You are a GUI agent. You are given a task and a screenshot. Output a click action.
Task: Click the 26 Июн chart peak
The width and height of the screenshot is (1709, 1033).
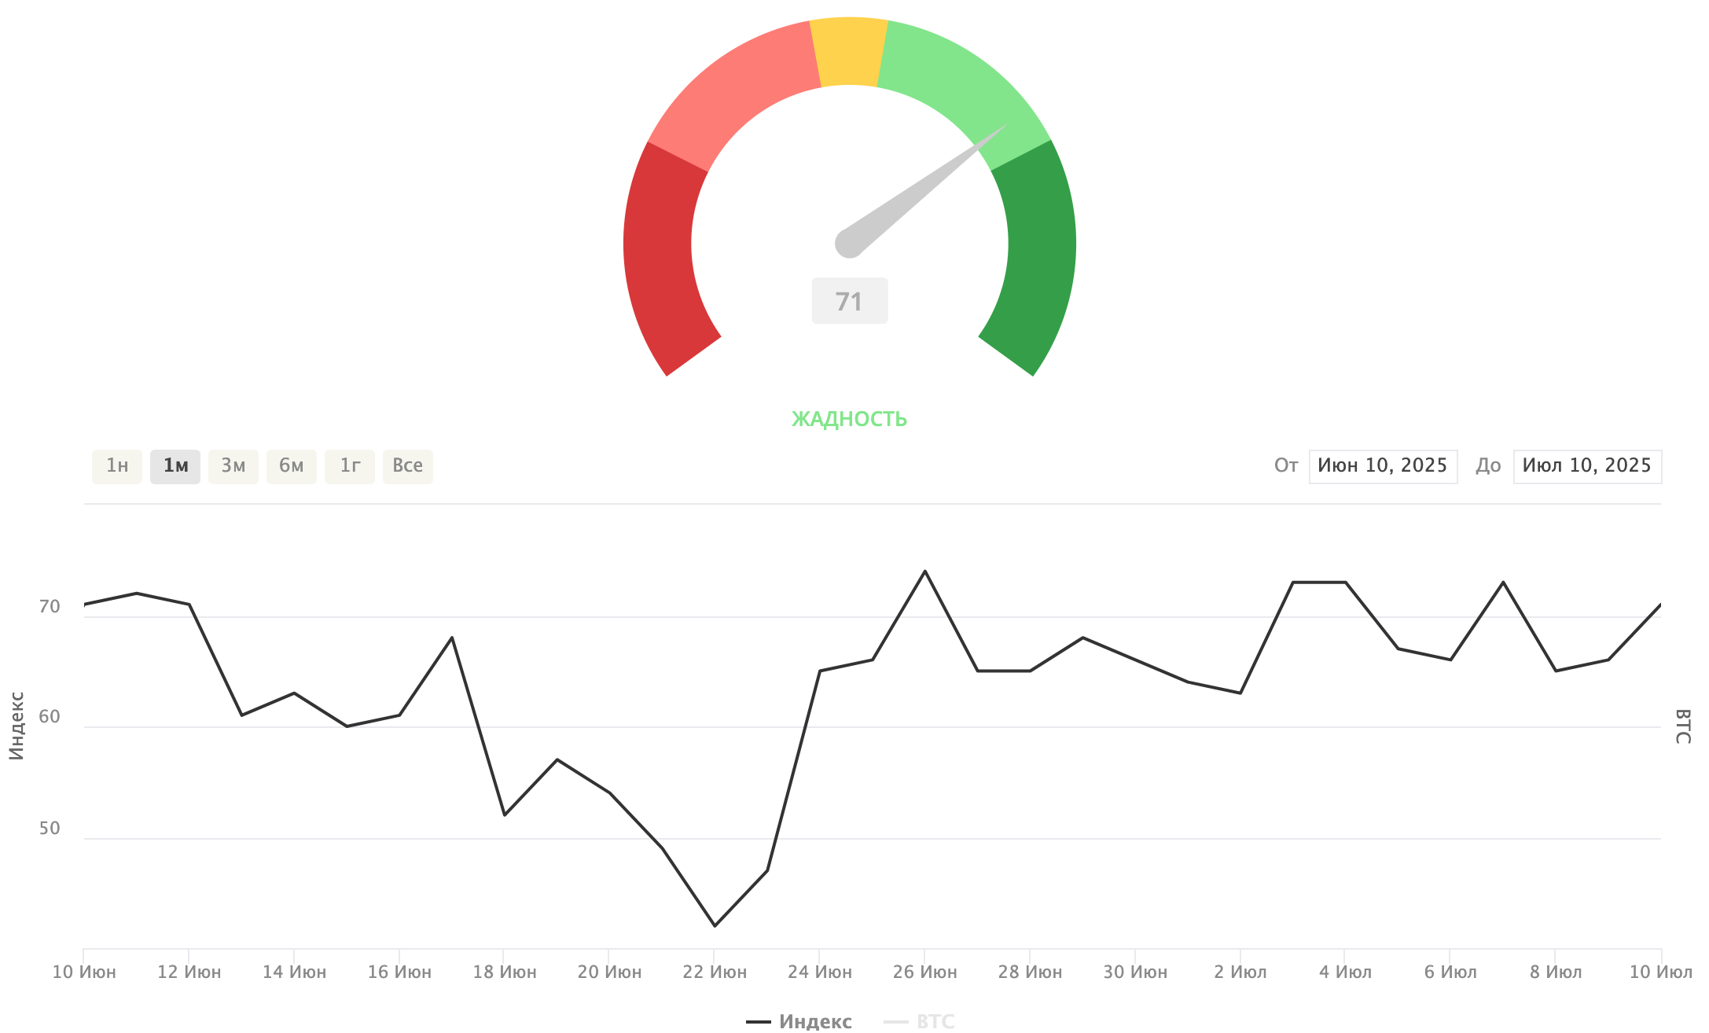pyautogui.click(x=924, y=572)
